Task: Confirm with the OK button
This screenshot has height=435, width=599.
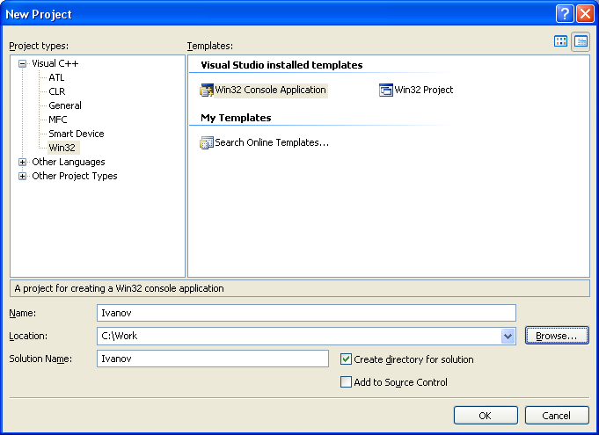Action: coord(486,415)
